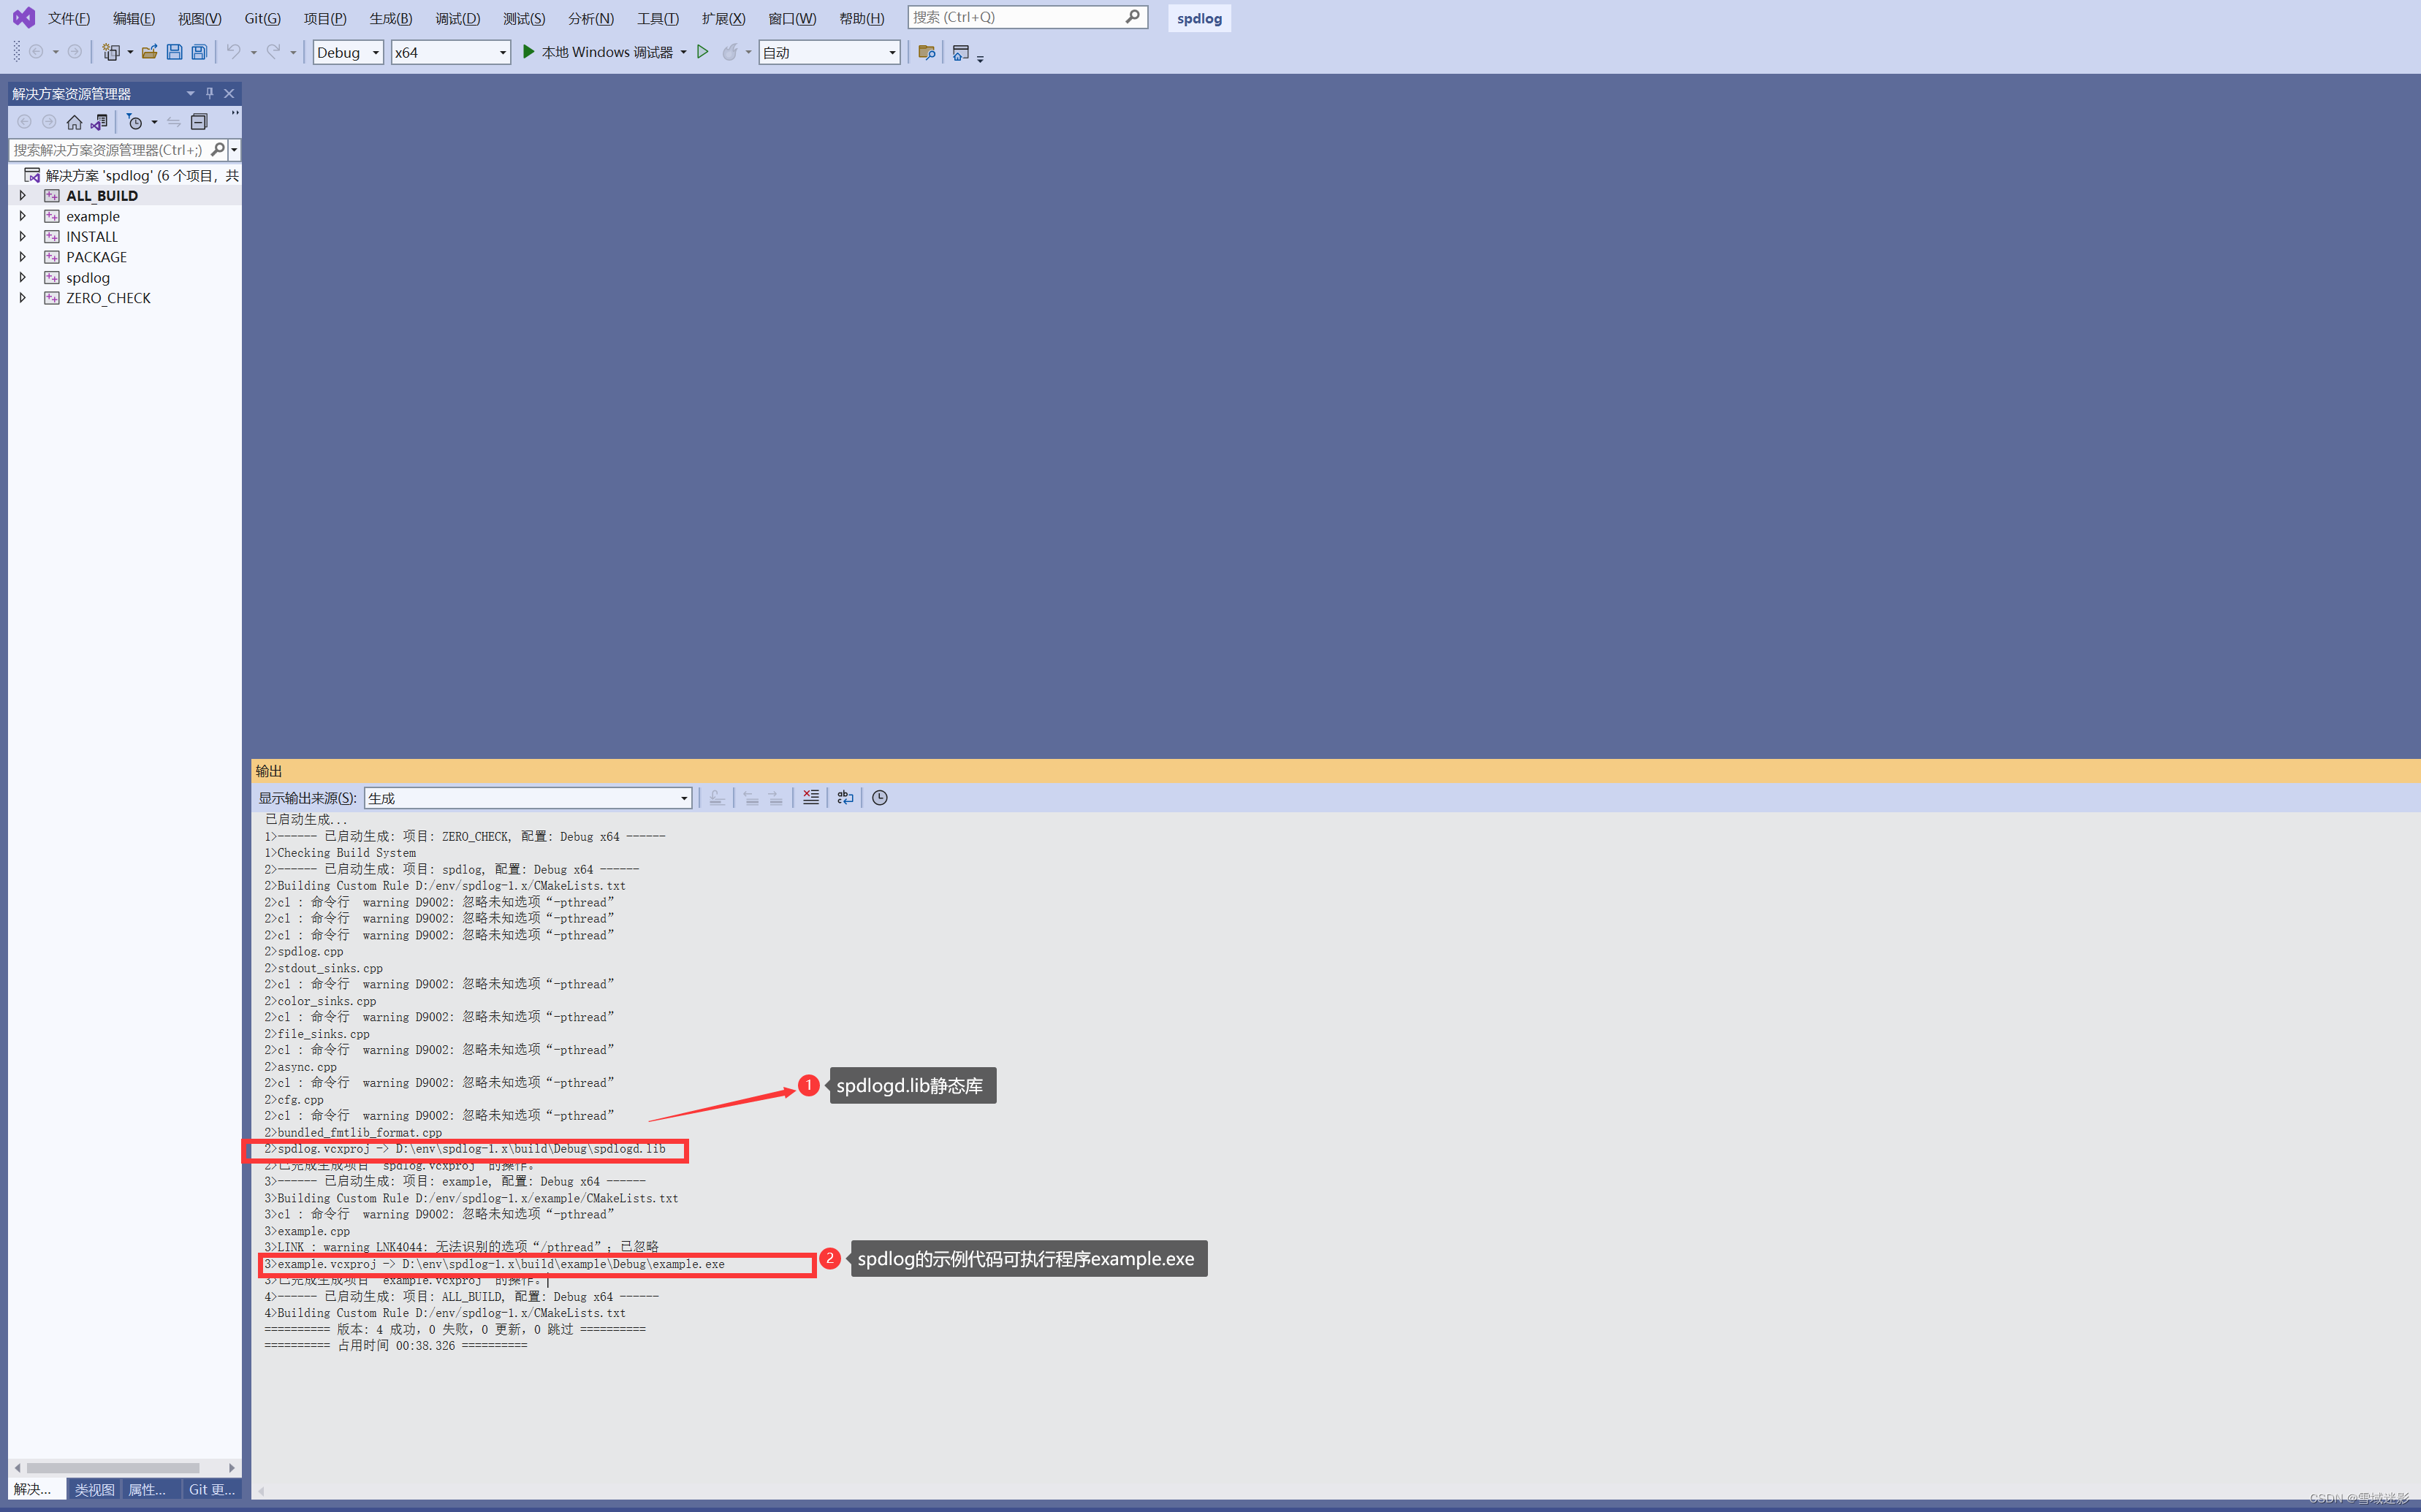Toggle word wrap in the output window
This screenshot has width=2421, height=1512.
pos(845,797)
